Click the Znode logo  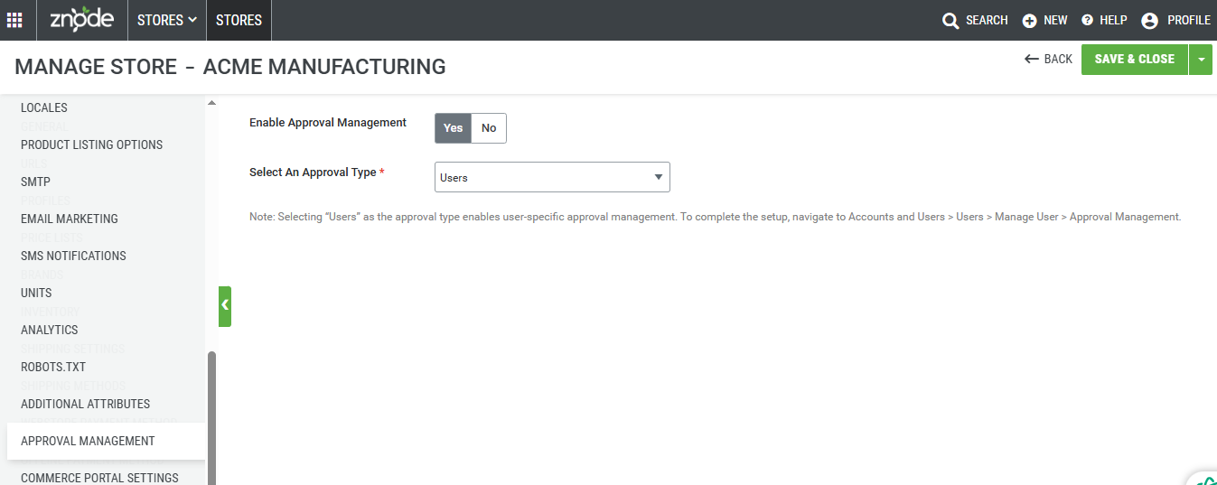coord(81,19)
